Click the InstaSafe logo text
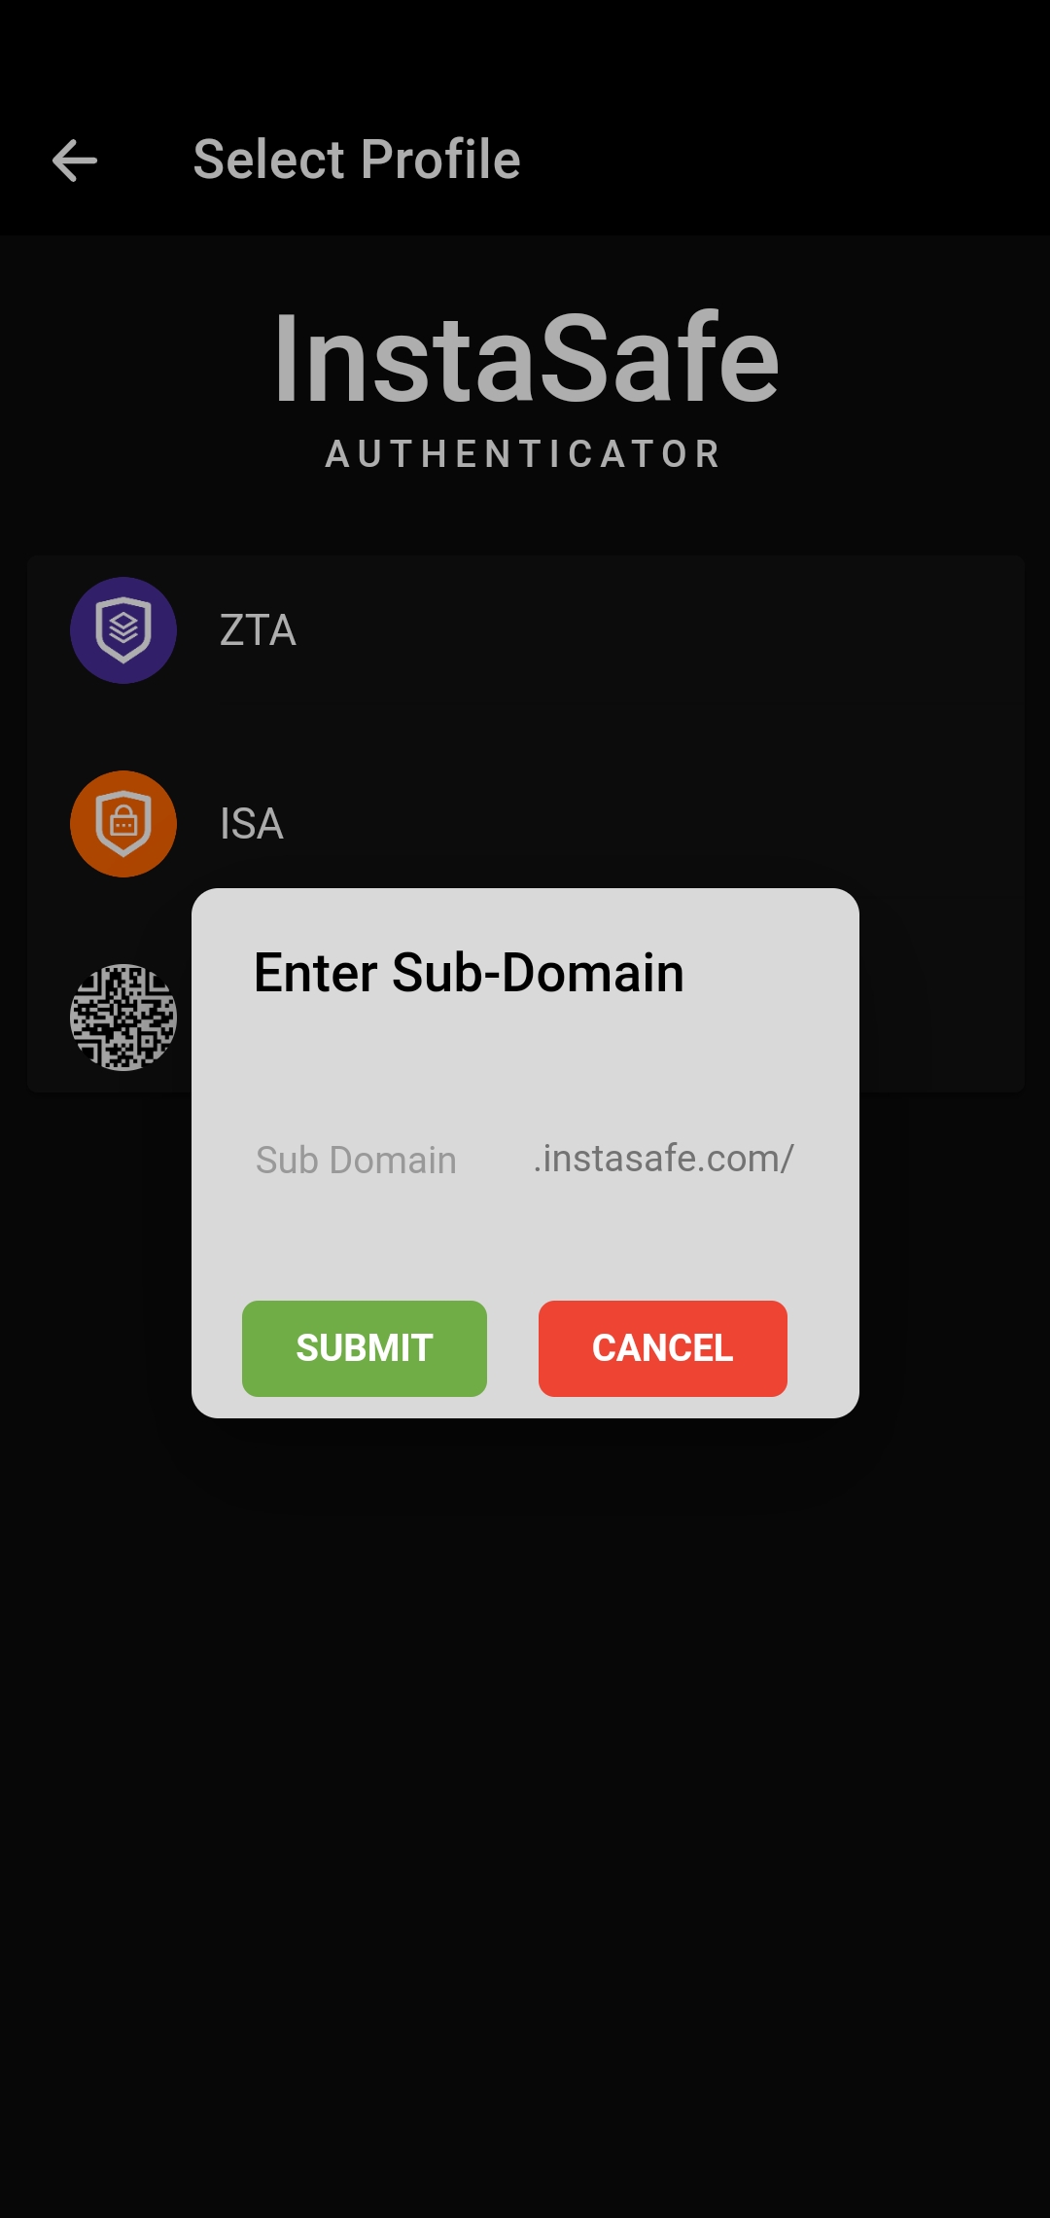 526,358
